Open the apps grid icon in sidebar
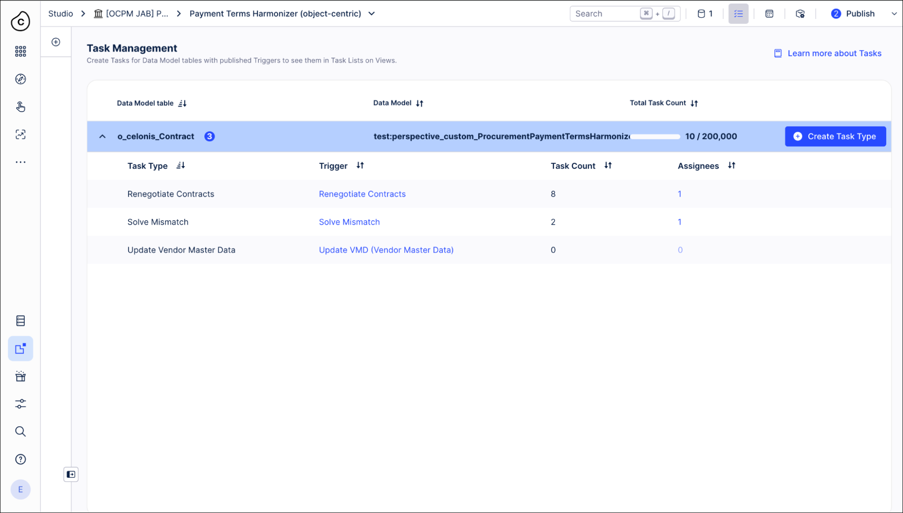 [x=20, y=51]
